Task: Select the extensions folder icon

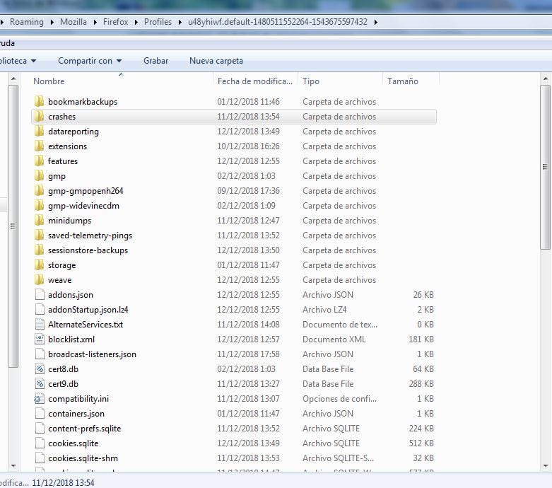Action: pyautogui.click(x=40, y=146)
